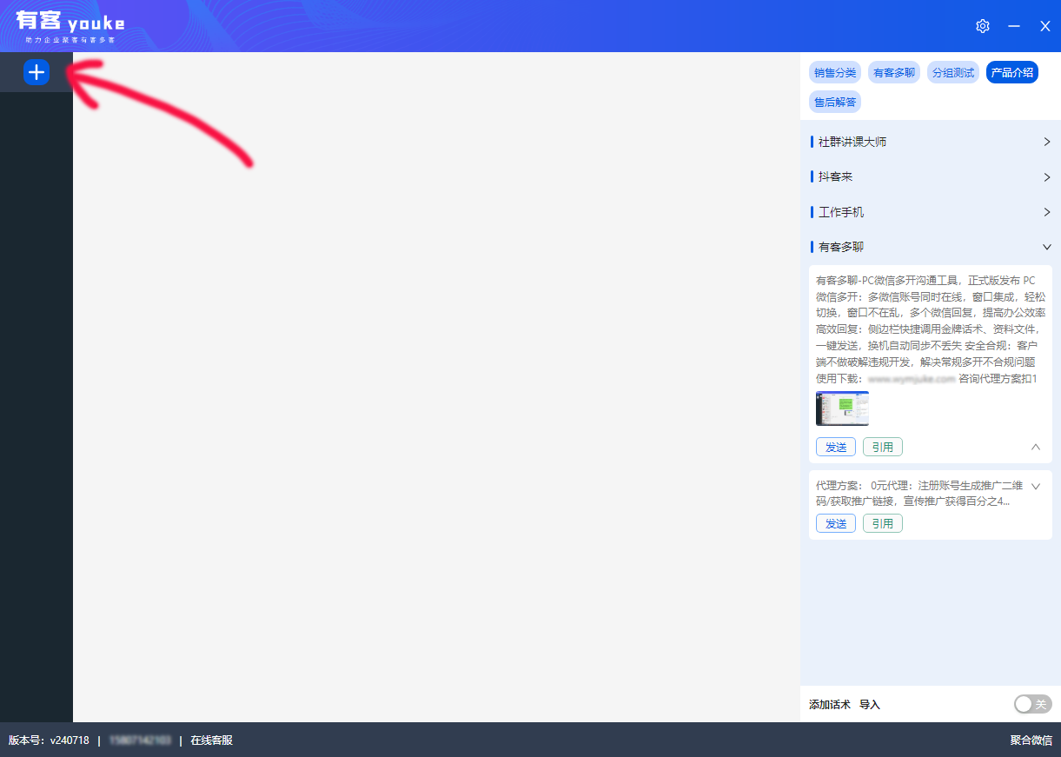
Task: Click the 助力企业聚客有客多客 slogan
Action: 70,40
